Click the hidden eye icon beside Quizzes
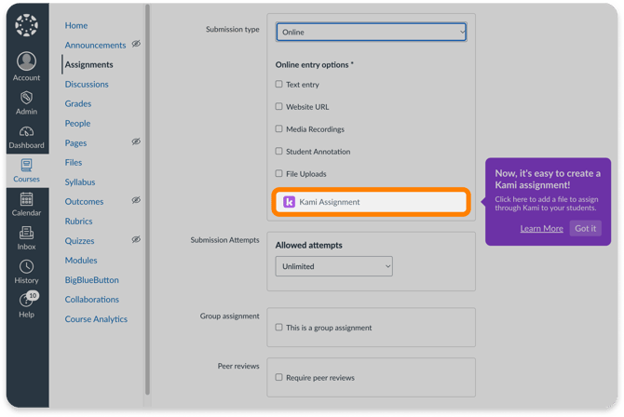This screenshot has height=417, width=624. tap(136, 239)
